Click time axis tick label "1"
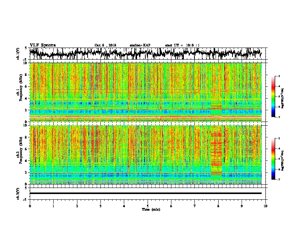Viewport: 299px width, 231px height. (53, 206)
